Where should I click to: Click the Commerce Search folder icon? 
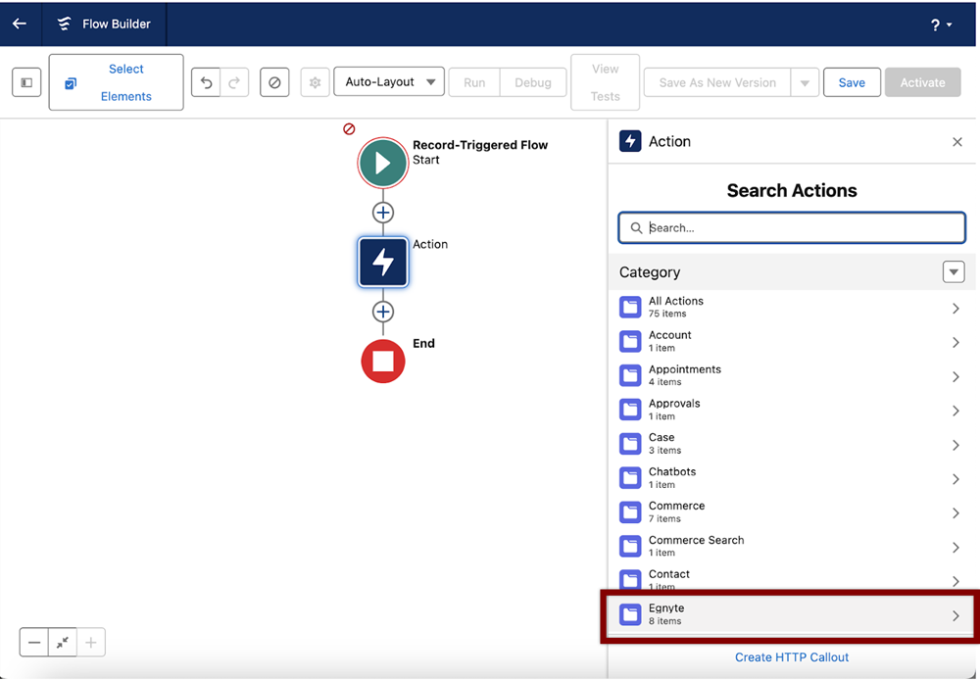pos(630,547)
